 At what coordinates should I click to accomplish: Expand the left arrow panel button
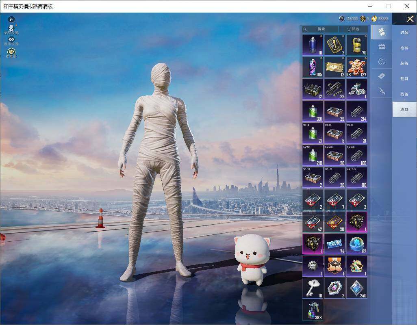11,19
